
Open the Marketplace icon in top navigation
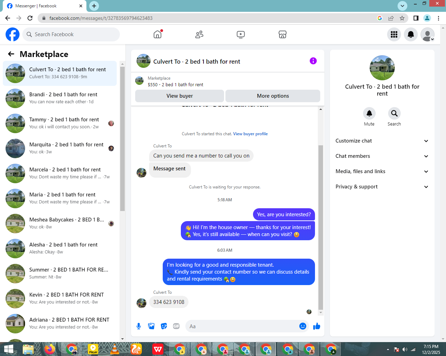pos(283,34)
